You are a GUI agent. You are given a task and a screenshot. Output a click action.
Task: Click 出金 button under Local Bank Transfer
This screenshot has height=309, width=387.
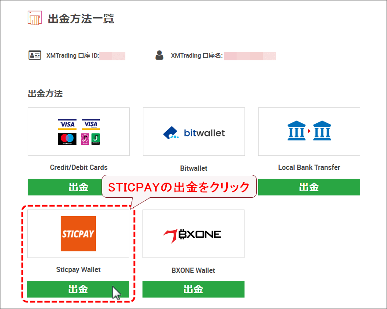coord(309,187)
